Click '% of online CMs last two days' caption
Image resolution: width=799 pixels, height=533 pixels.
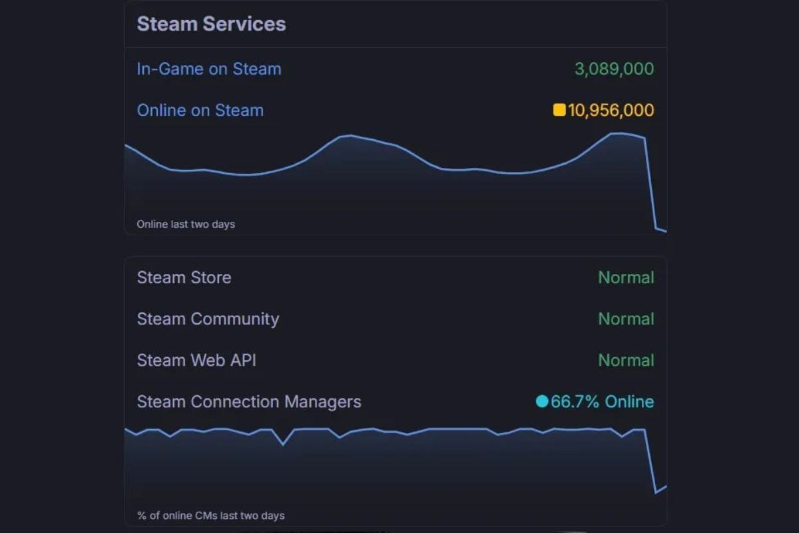click(x=211, y=515)
